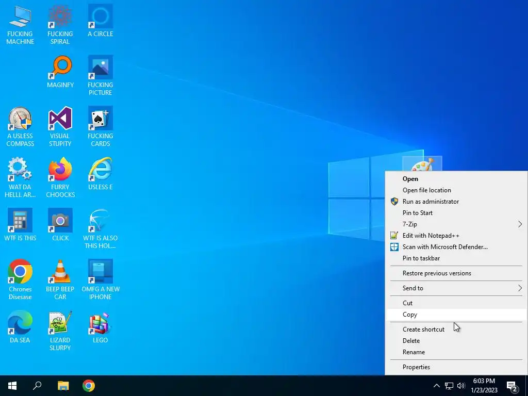Select the LIZARD SLURPY Notepad++ shortcut

[x=60, y=331]
